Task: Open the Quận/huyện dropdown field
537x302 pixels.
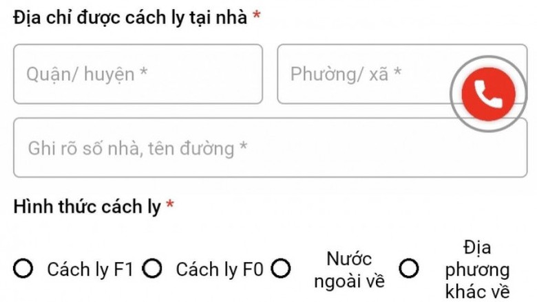Action: (138, 74)
